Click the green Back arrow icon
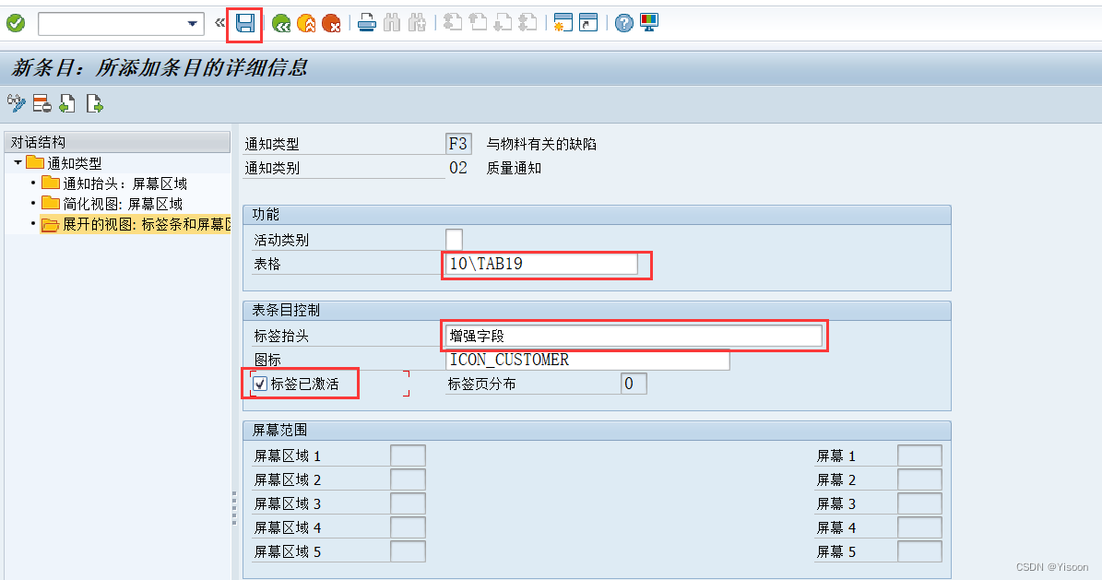Image resolution: width=1102 pixels, height=580 pixels. 281,24
